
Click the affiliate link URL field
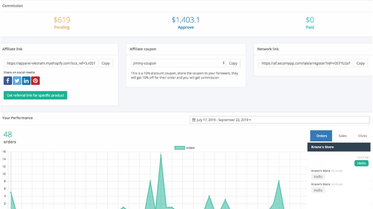(x=51, y=63)
